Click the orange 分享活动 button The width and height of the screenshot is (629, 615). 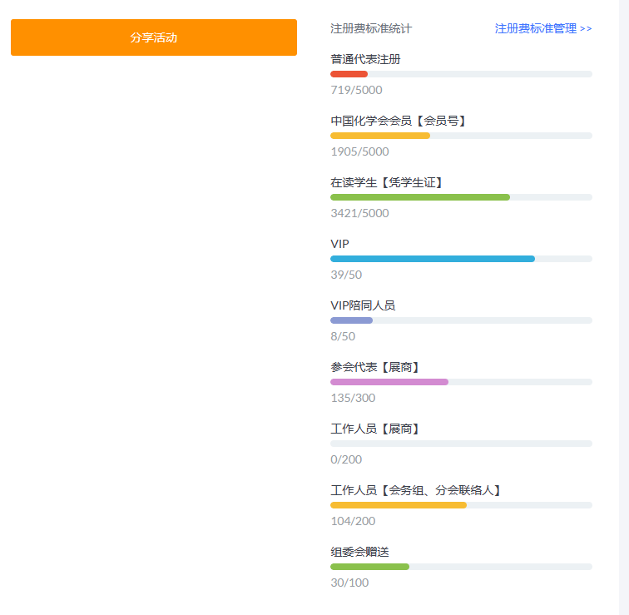pos(154,37)
